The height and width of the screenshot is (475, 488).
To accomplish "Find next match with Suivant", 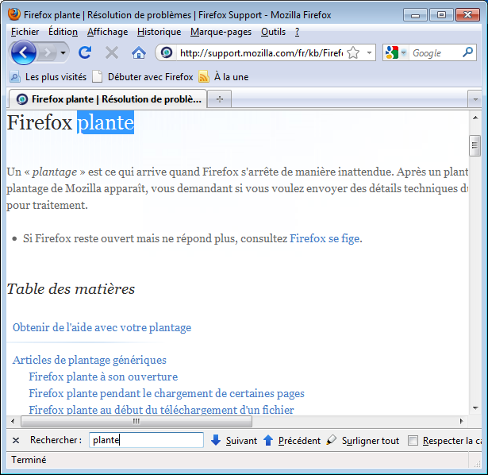I will coord(234,440).
